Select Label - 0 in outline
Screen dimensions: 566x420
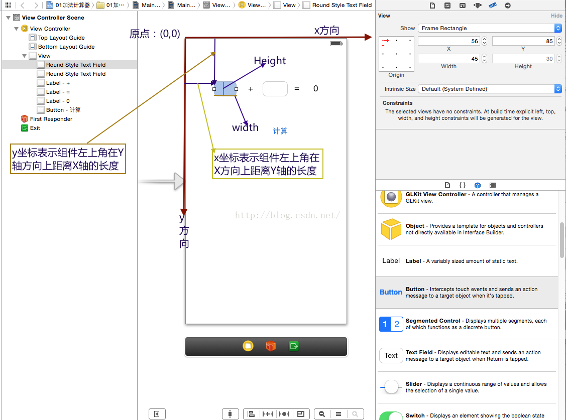point(58,101)
